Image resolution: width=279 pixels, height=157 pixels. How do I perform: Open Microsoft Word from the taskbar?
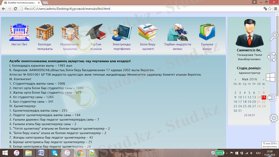41,153
